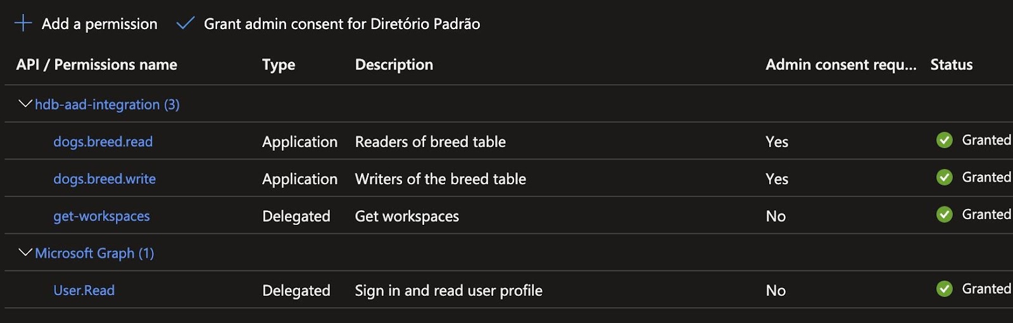Click the plus icon for Add a permission
This screenshot has height=323, width=1013.
[x=23, y=23]
